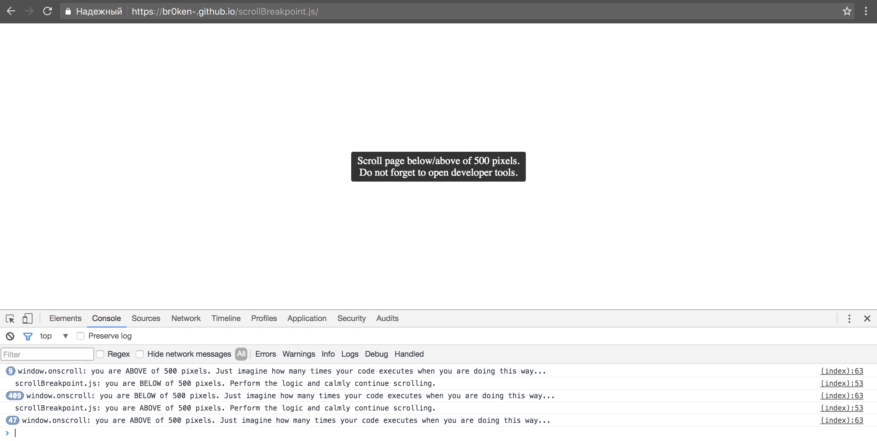Click the Errors filter button

265,354
